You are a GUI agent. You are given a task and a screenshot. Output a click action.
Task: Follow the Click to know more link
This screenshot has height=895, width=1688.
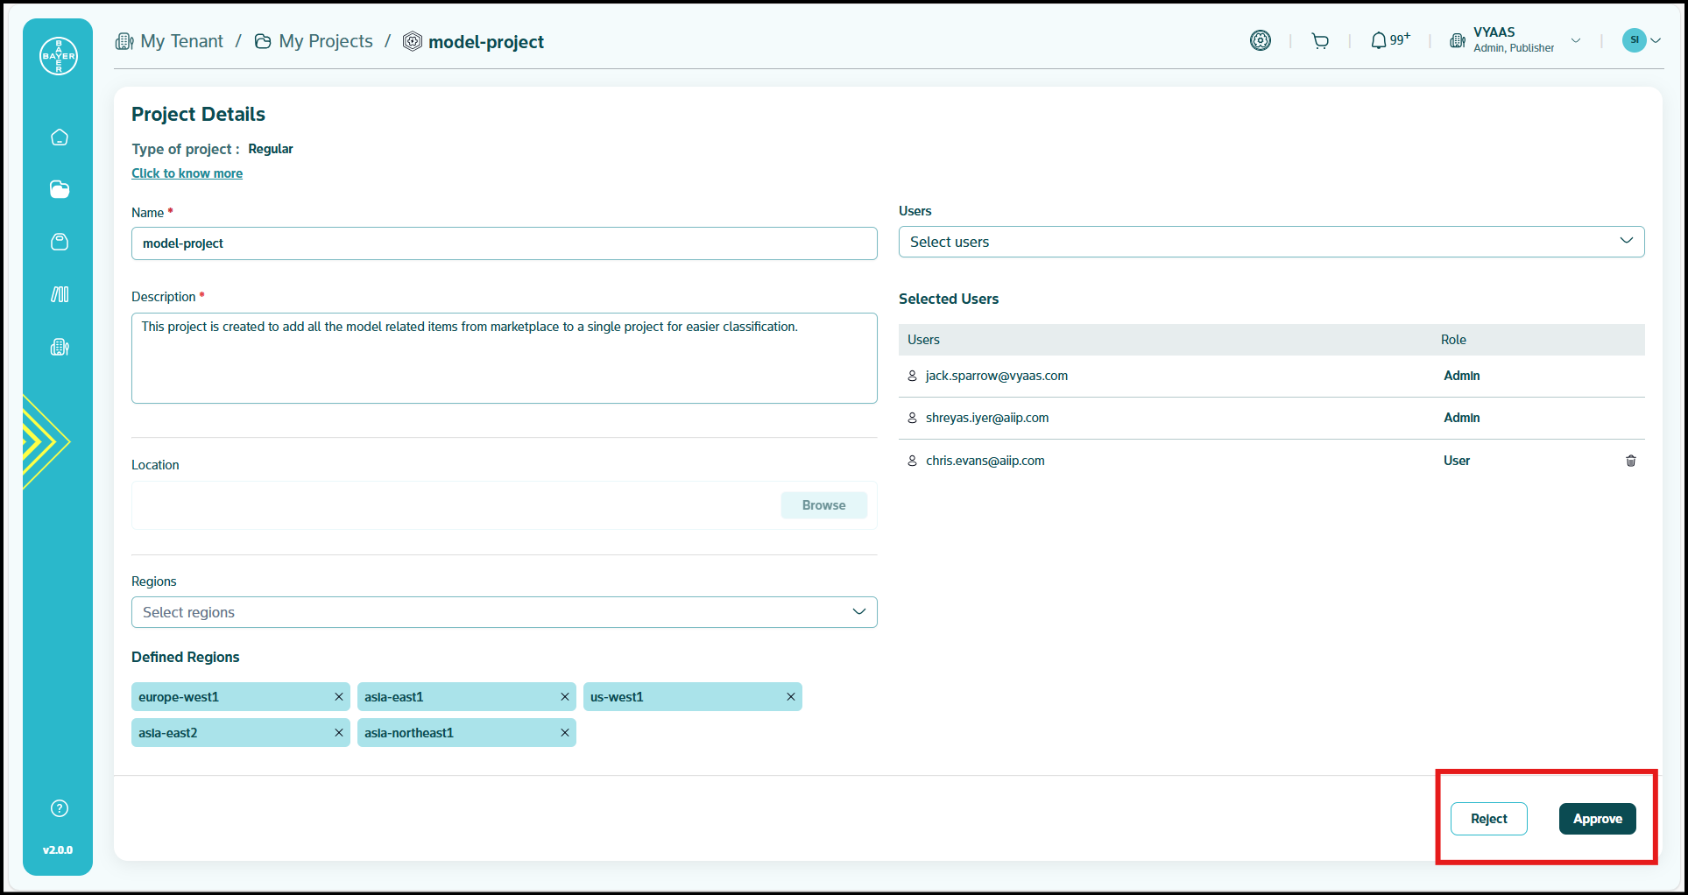[x=187, y=173]
